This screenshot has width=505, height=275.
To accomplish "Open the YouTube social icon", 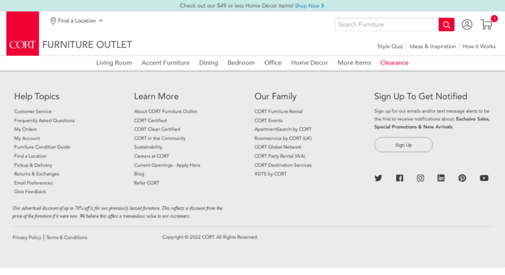I will coord(484,178).
